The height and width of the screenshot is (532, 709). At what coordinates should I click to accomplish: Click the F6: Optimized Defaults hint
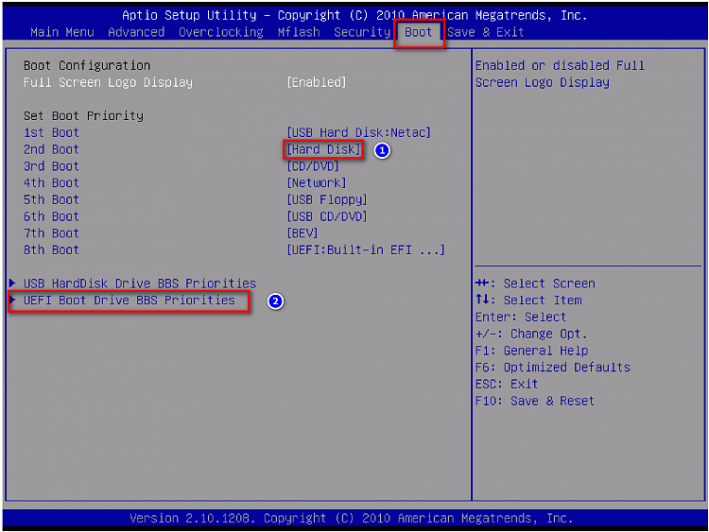click(x=553, y=368)
